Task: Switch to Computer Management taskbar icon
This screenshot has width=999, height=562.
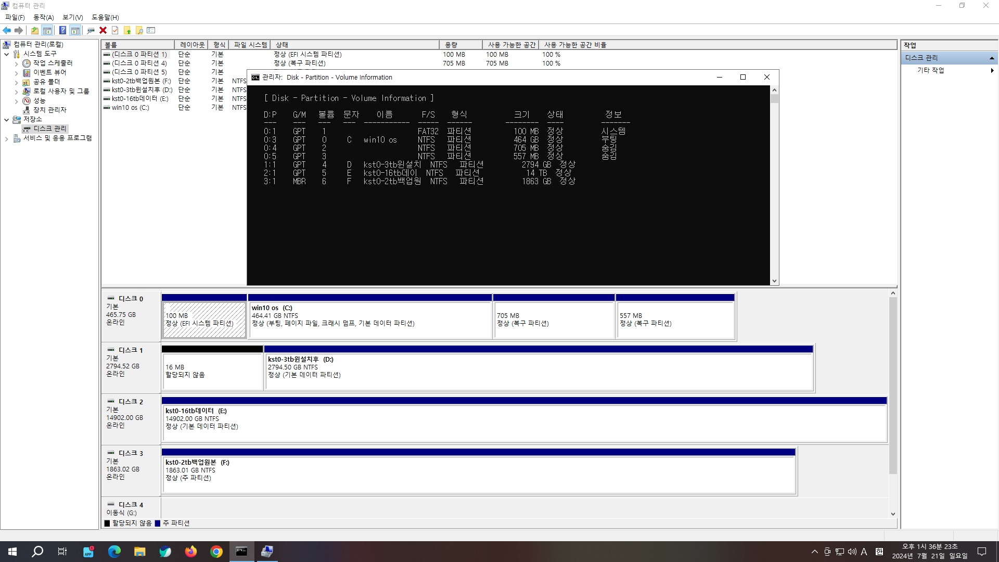Action: [267, 552]
